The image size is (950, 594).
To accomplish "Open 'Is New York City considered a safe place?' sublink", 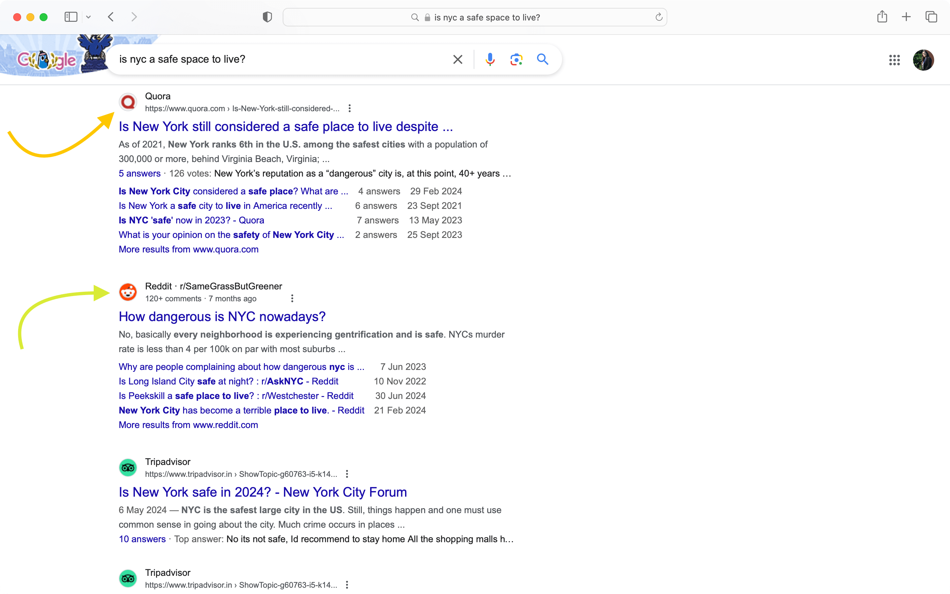I will click(x=234, y=191).
